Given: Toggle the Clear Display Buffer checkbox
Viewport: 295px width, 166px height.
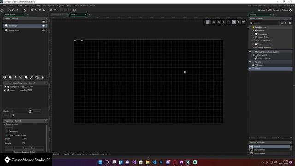Looking at the screenshot, I should tap(6, 135).
